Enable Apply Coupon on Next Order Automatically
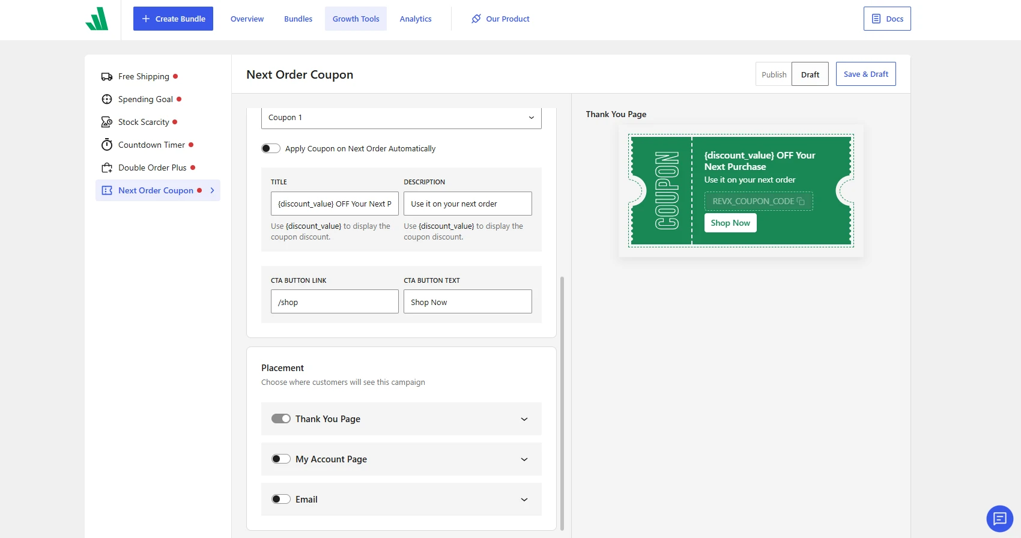 pyautogui.click(x=271, y=148)
